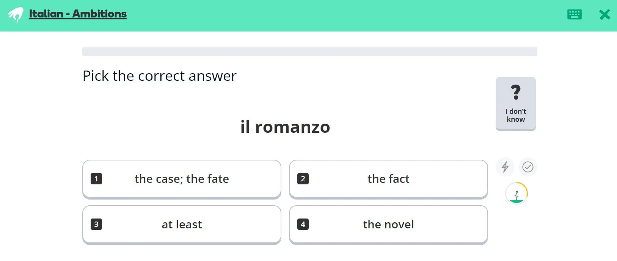
Task: Choose "the fact" as the answer
Action: coord(388,179)
